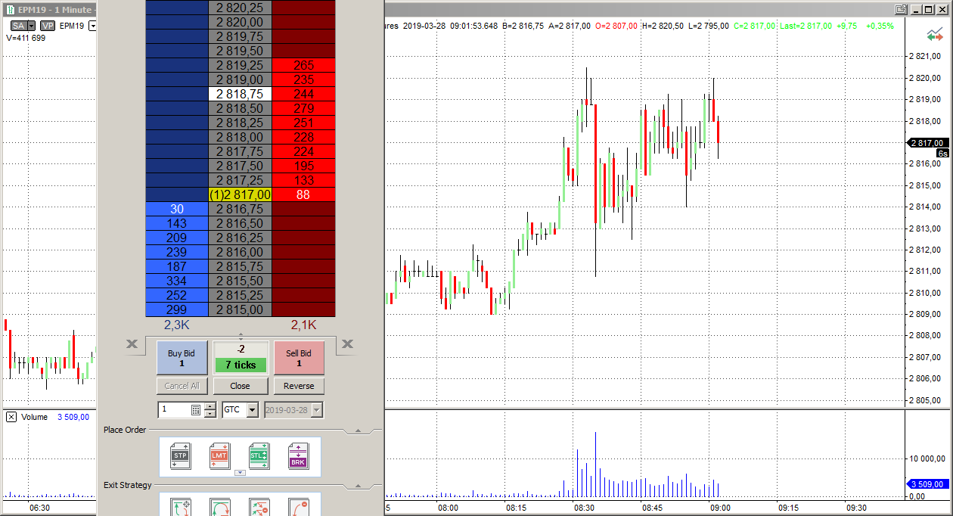Select the STP stop order icon
Viewport: 953px width, 516px height.
point(181,456)
